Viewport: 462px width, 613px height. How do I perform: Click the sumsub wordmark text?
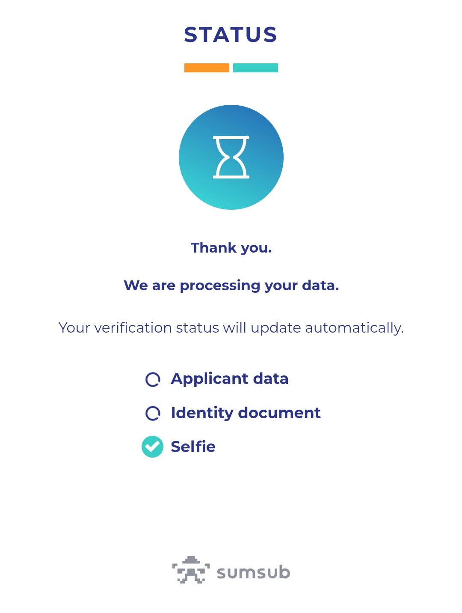[253, 572]
